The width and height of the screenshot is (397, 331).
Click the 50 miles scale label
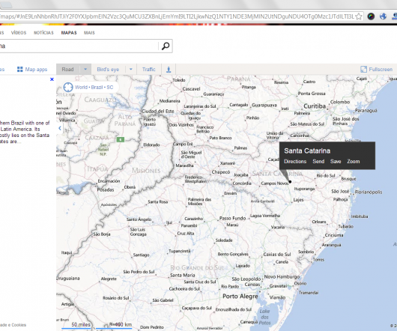coord(81,325)
